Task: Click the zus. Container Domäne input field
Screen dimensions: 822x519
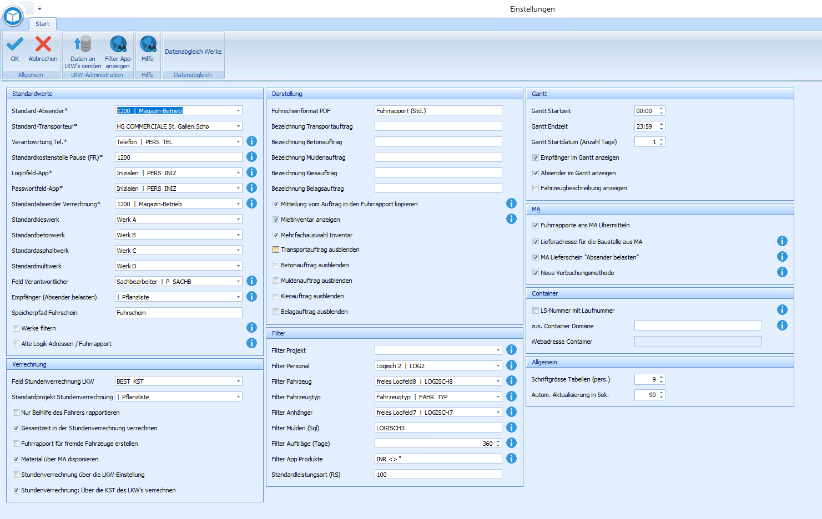Action: pos(698,325)
